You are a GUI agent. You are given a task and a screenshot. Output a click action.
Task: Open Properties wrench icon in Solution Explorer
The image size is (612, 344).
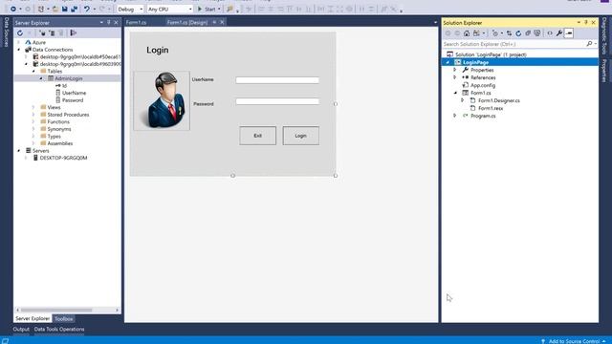coord(559,33)
